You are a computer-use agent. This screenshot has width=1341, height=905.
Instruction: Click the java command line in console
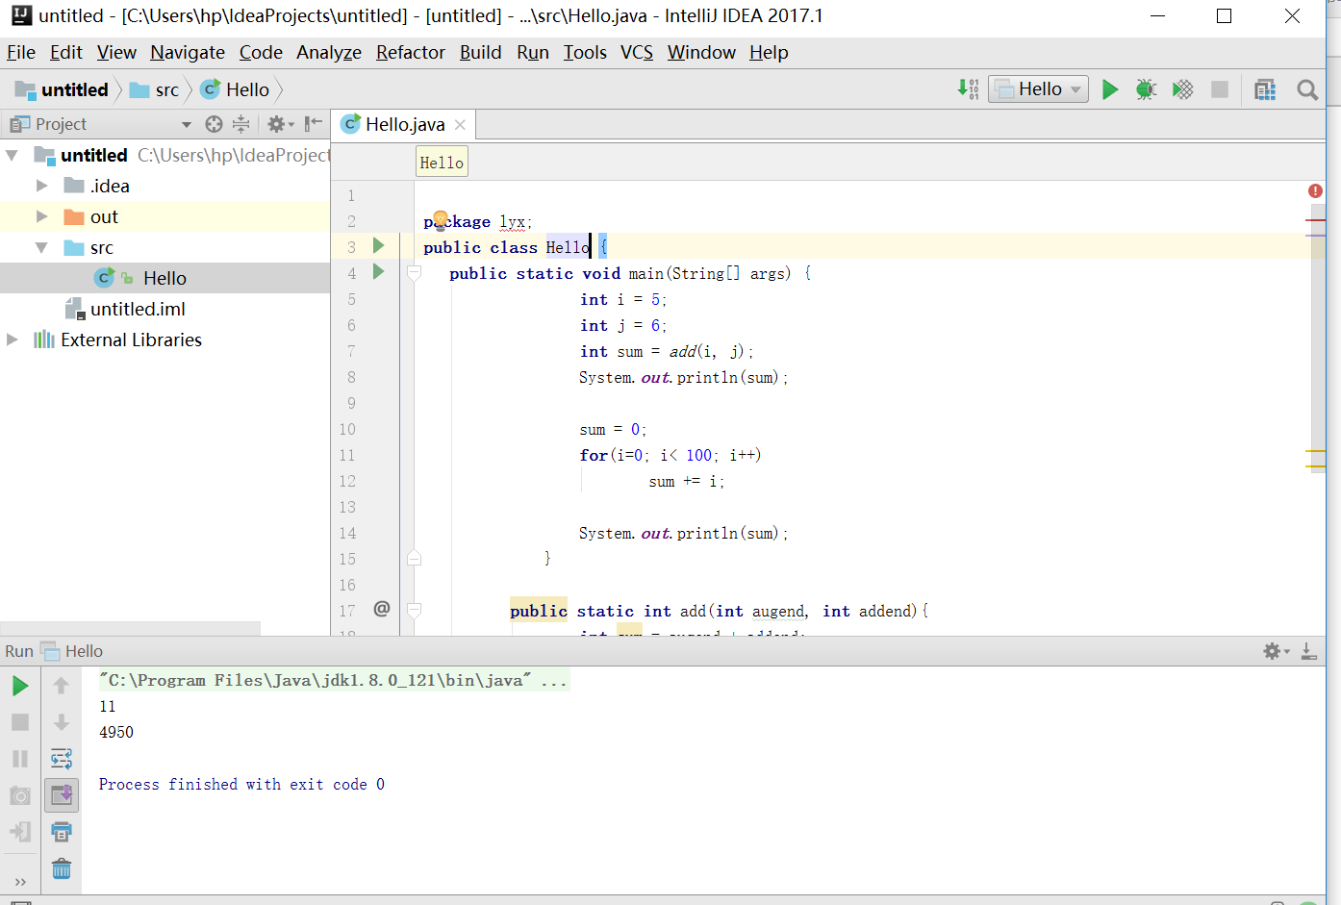click(334, 680)
